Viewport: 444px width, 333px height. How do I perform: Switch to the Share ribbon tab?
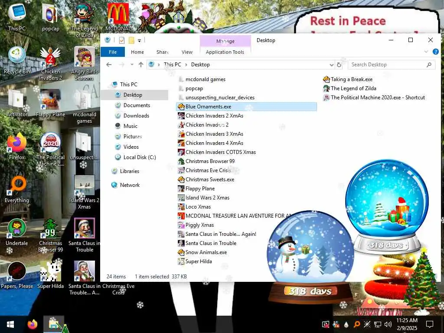(163, 52)
